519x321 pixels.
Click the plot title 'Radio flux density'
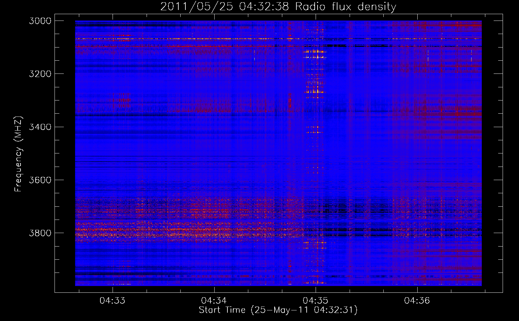[345, 7]
